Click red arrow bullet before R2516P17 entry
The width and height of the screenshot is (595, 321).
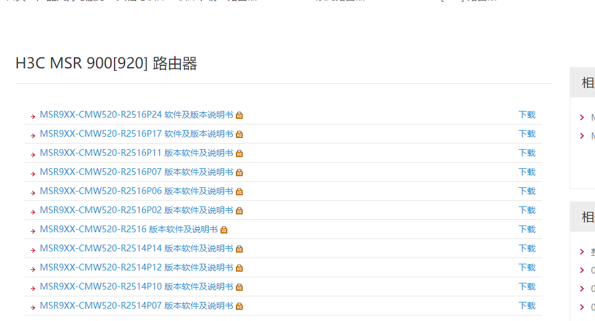(x=33, y=136)
